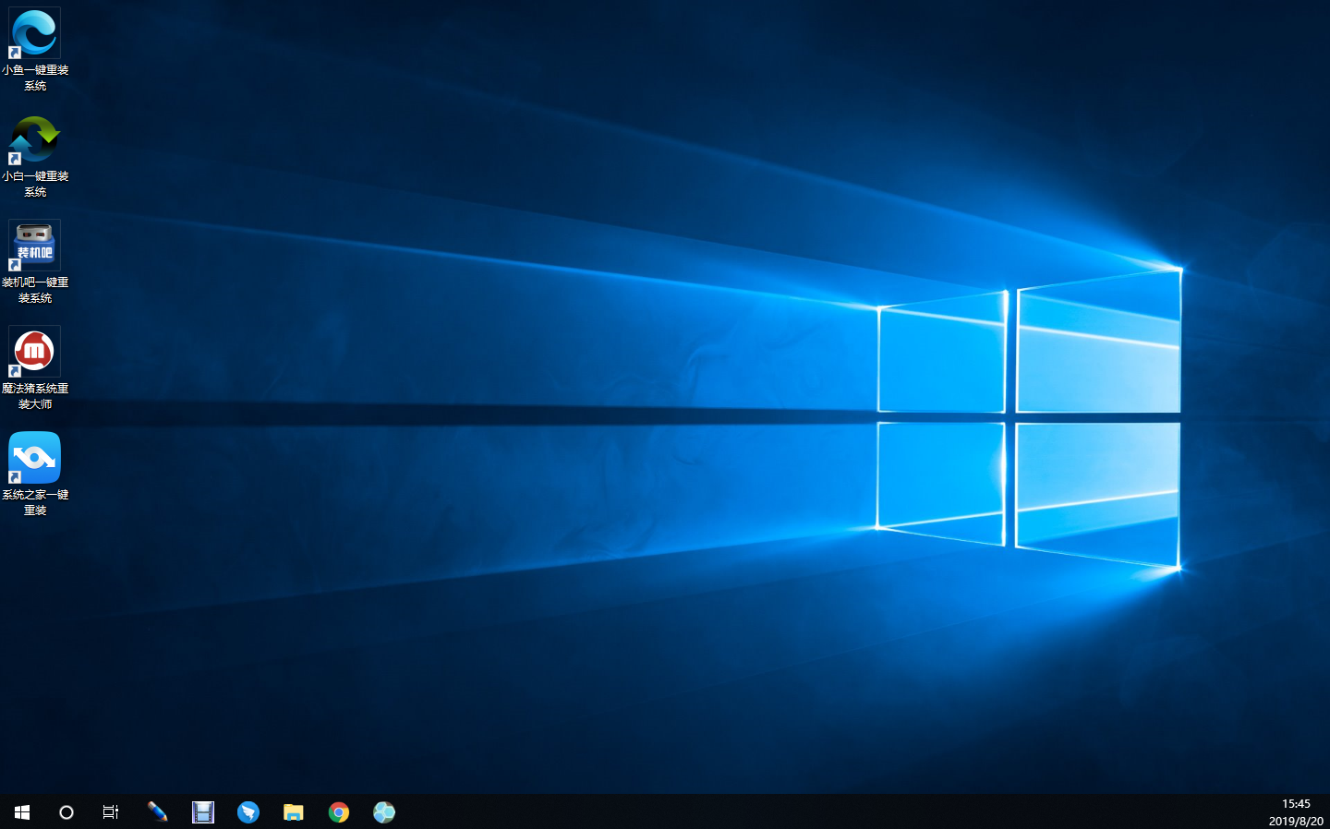The width and height of the screenshot is (1330, 829).
Task: Start 魔法猪系统重装大师 from the desktop
Action: 34,352
